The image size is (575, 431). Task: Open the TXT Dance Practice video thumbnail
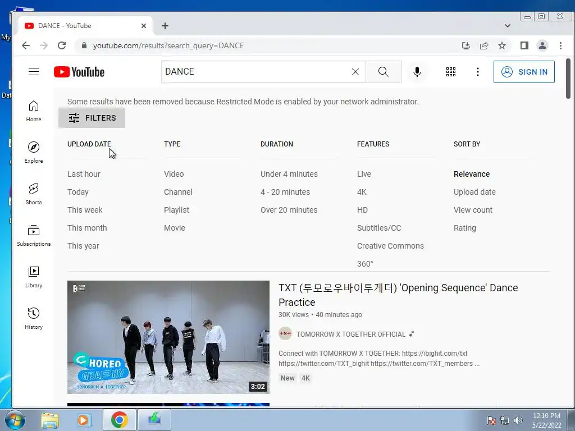[168, 337]
